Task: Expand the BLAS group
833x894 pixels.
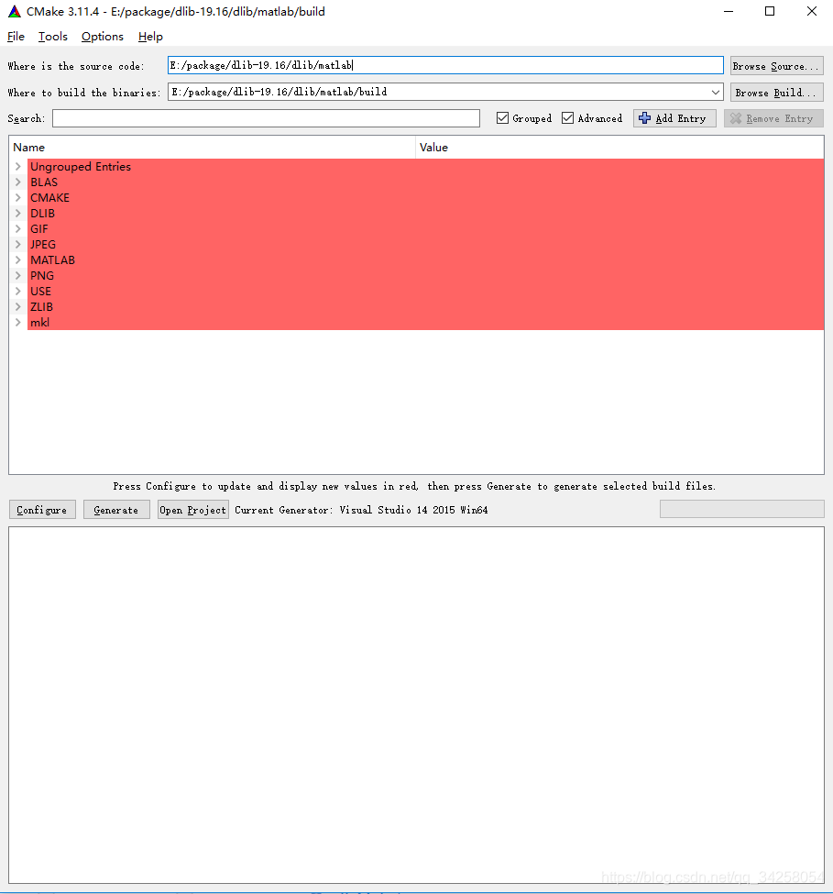Action: [18, 182]
